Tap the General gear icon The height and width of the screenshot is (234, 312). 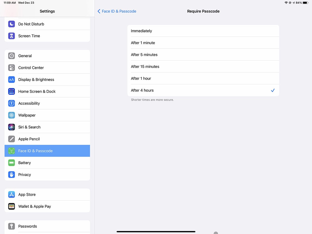coord(11,56)
